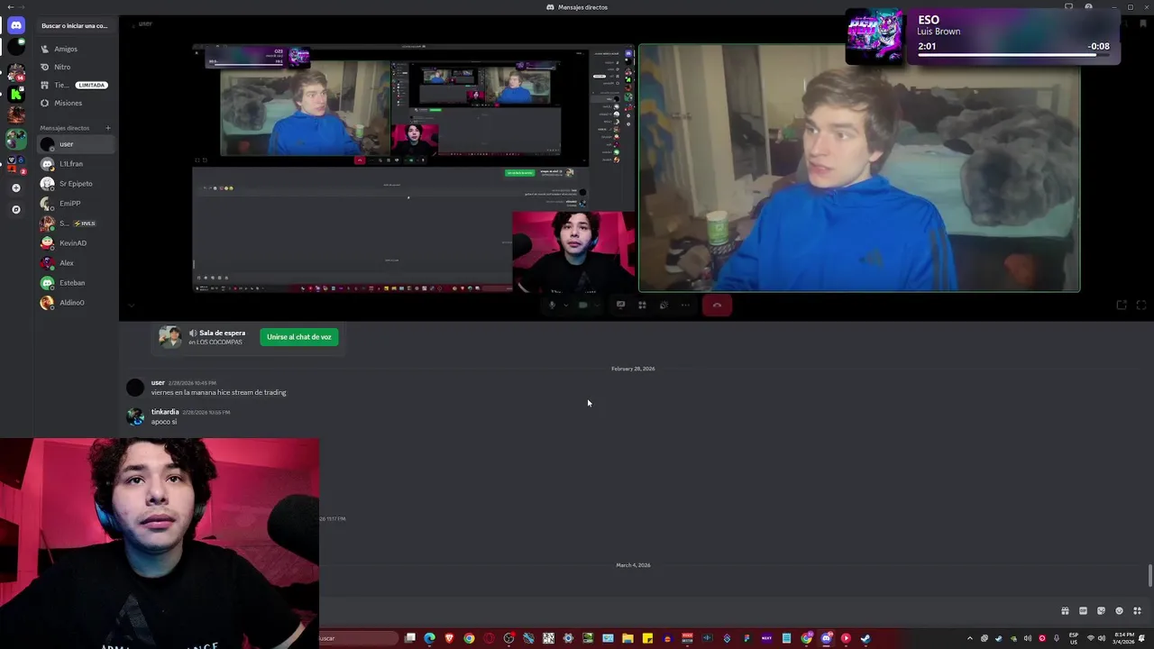1154x649 pixels.
Task: Click Microsoft Edge in the taskbar
Action: (x=429, y=638)
